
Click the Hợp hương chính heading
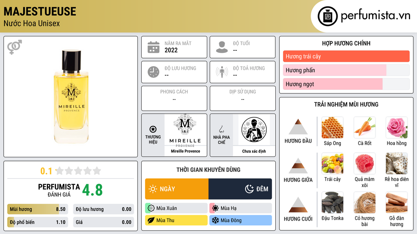click(x=346, y=43)
